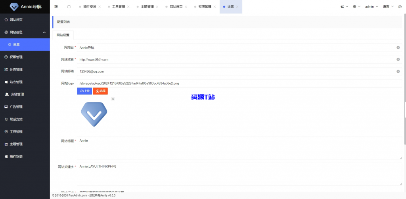Click the 网站域名 input field

click(239, 59)
